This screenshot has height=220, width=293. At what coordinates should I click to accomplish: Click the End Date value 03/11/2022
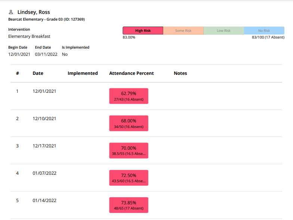tap(46, 54)
